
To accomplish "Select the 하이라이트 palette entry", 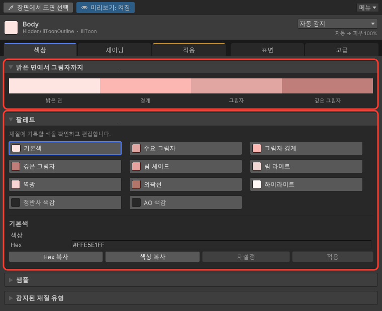I will pos(306,184).
